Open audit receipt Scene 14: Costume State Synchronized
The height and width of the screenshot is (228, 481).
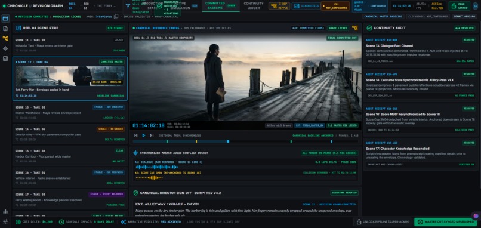tap(421, 85)
